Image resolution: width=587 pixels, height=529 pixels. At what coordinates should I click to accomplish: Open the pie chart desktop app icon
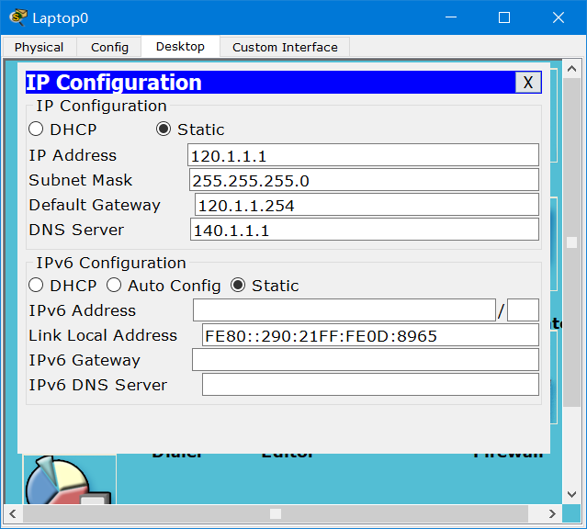pyautogui.click(x=70, y=479)
